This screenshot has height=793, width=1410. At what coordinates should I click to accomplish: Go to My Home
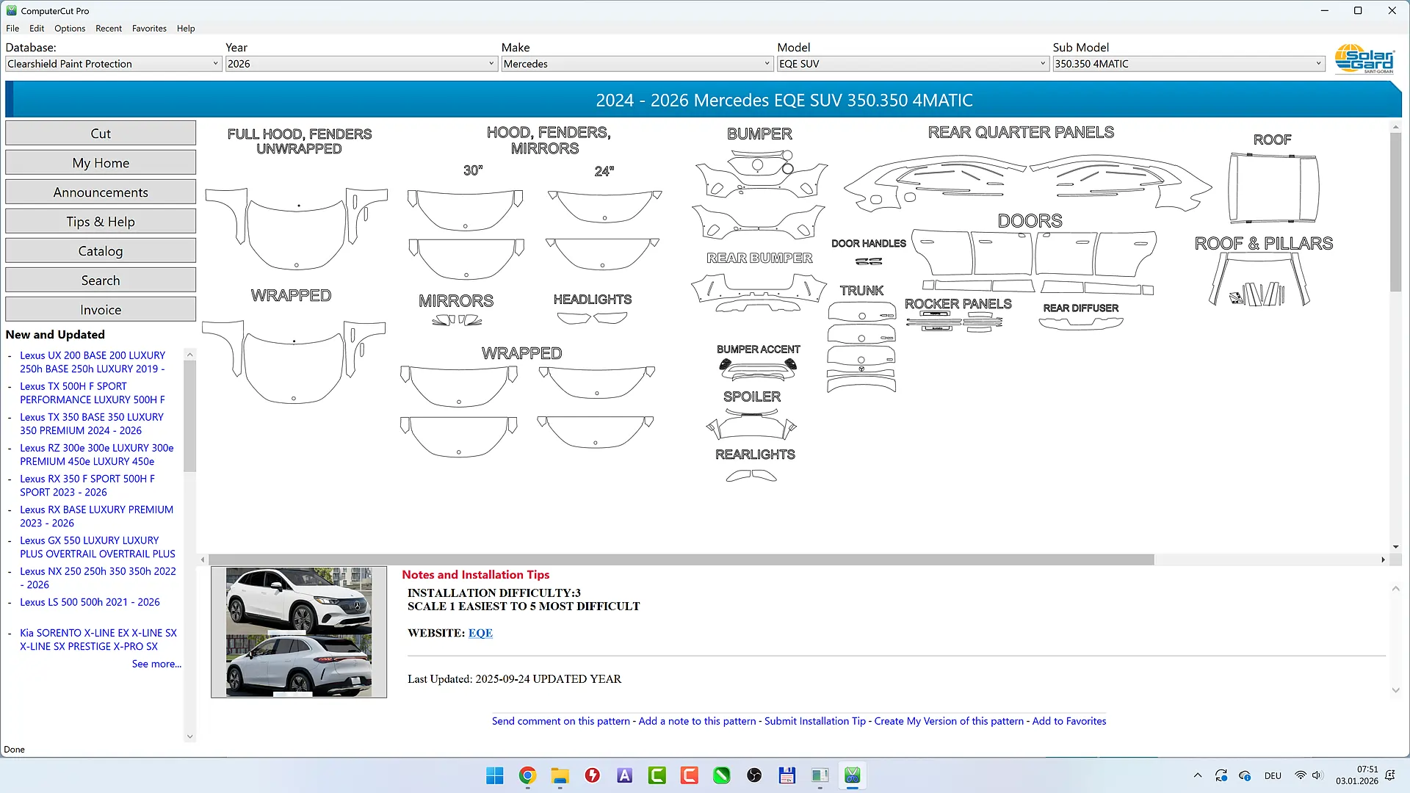tap(101, 162)
